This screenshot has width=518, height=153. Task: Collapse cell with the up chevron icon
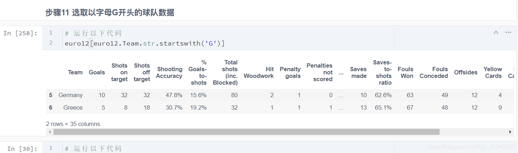coord(496,32)
